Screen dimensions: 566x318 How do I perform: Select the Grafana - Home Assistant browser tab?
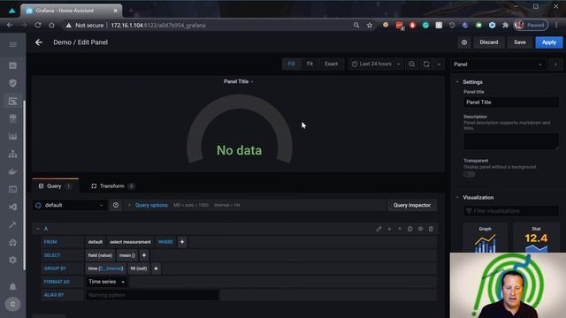pyautogui.click(x=72, y=11)
